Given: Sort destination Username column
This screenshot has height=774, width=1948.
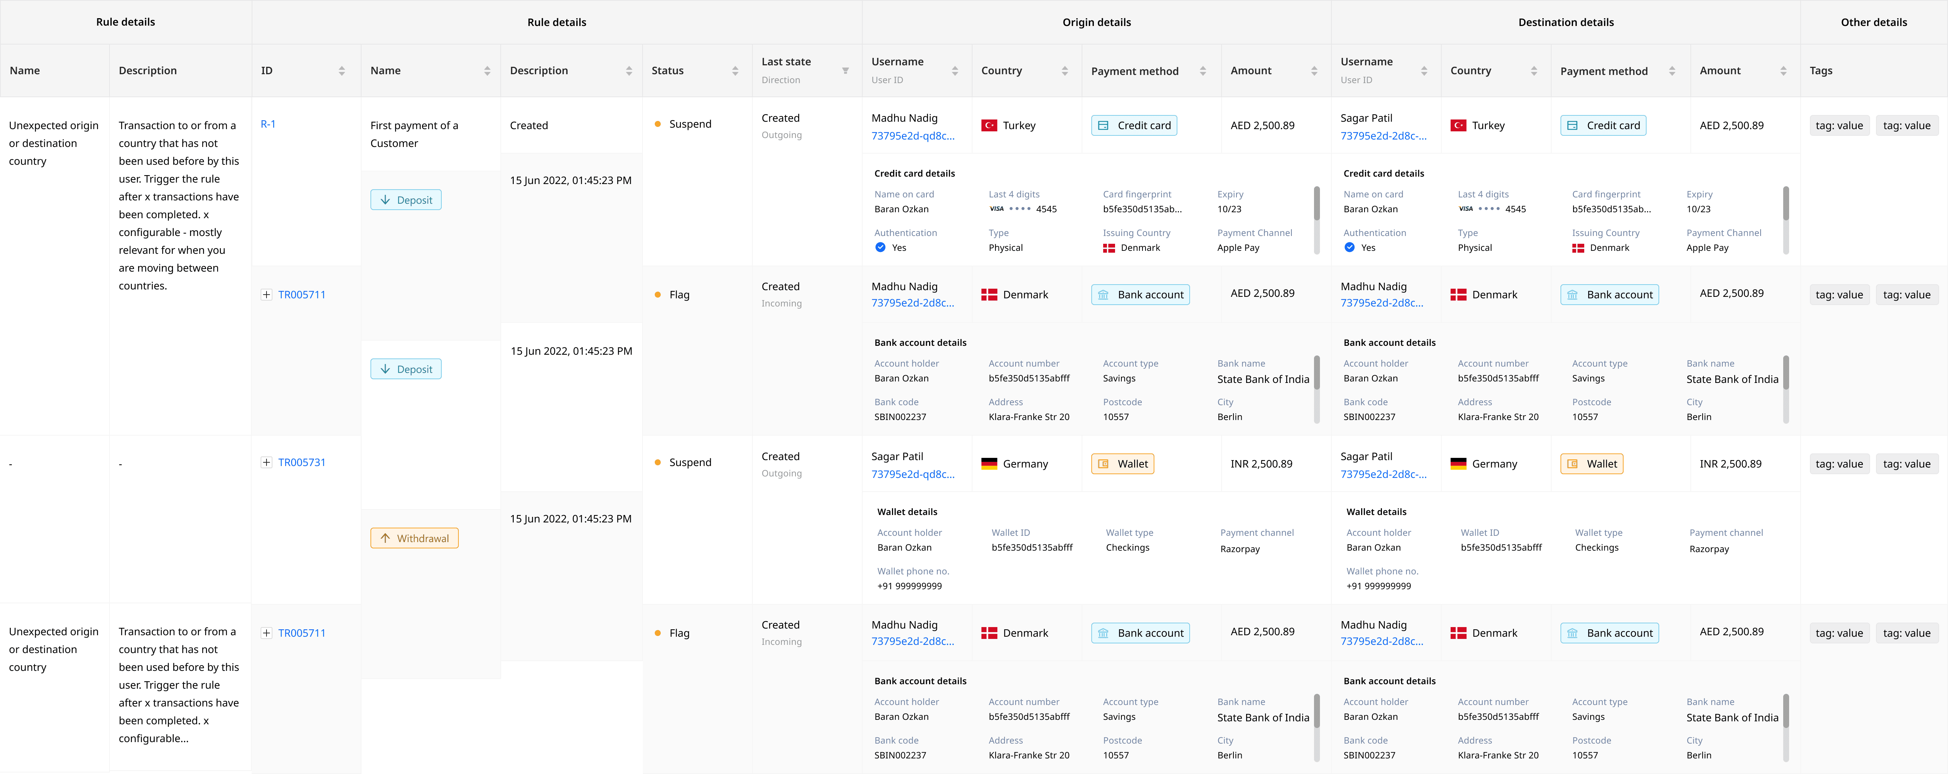Looking at the screenshot, I should pos(1424,71).
